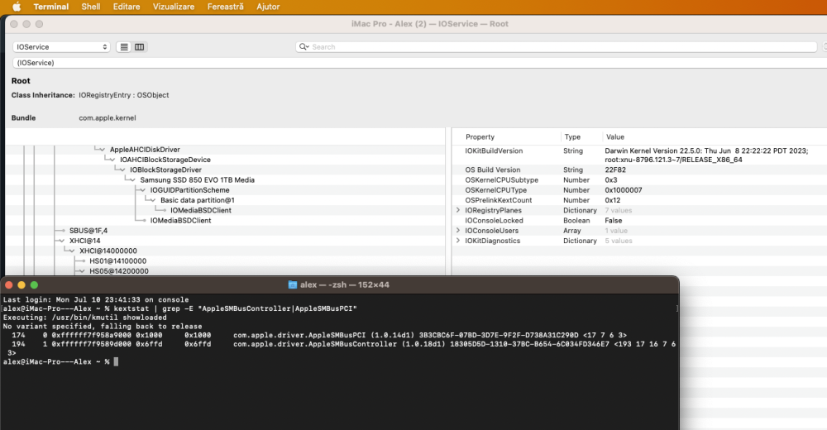Viewport: 827px width, 430px height.
Task: Collapse Basic data partition@1 node
Action: 153,200
